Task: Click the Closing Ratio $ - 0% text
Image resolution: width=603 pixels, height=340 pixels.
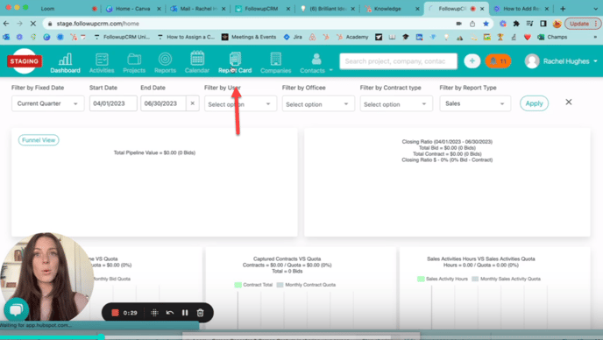Action: (x=447, y=159)
